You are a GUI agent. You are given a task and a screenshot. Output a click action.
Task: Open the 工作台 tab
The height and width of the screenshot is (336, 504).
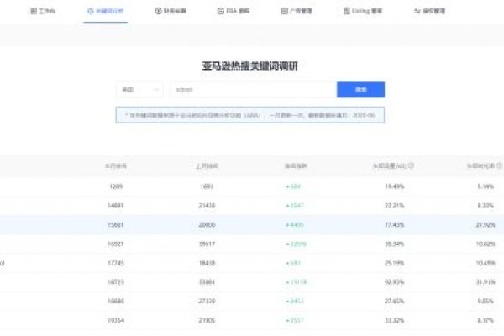pyautogui.click(x=43, y=11)
